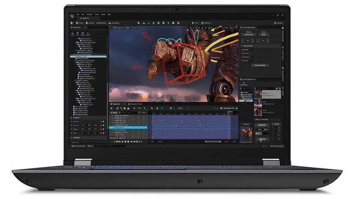This screenshot has height=199, width=350.
Task: Open the Create (add content) dropdown
Action: [x=80, y=23]
